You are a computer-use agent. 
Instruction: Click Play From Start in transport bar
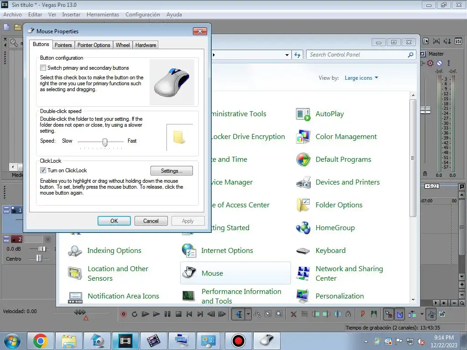tap(145, 314)
